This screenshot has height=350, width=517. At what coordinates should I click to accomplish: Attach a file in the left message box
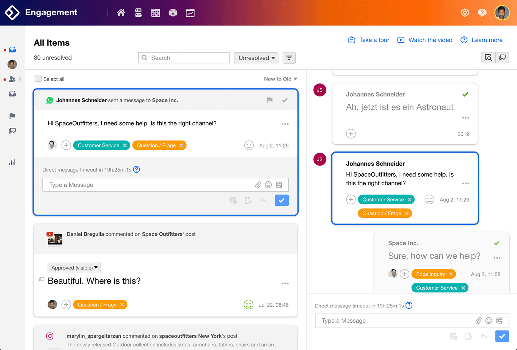click(258, 185)
